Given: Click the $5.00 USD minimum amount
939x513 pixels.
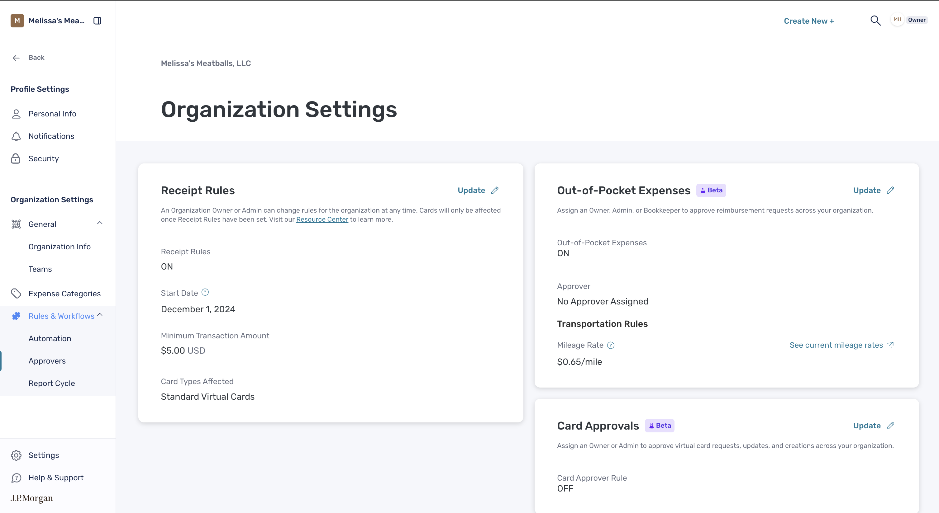Looking at the screenshot, I should pyautogui.click(x=183, y=351).
